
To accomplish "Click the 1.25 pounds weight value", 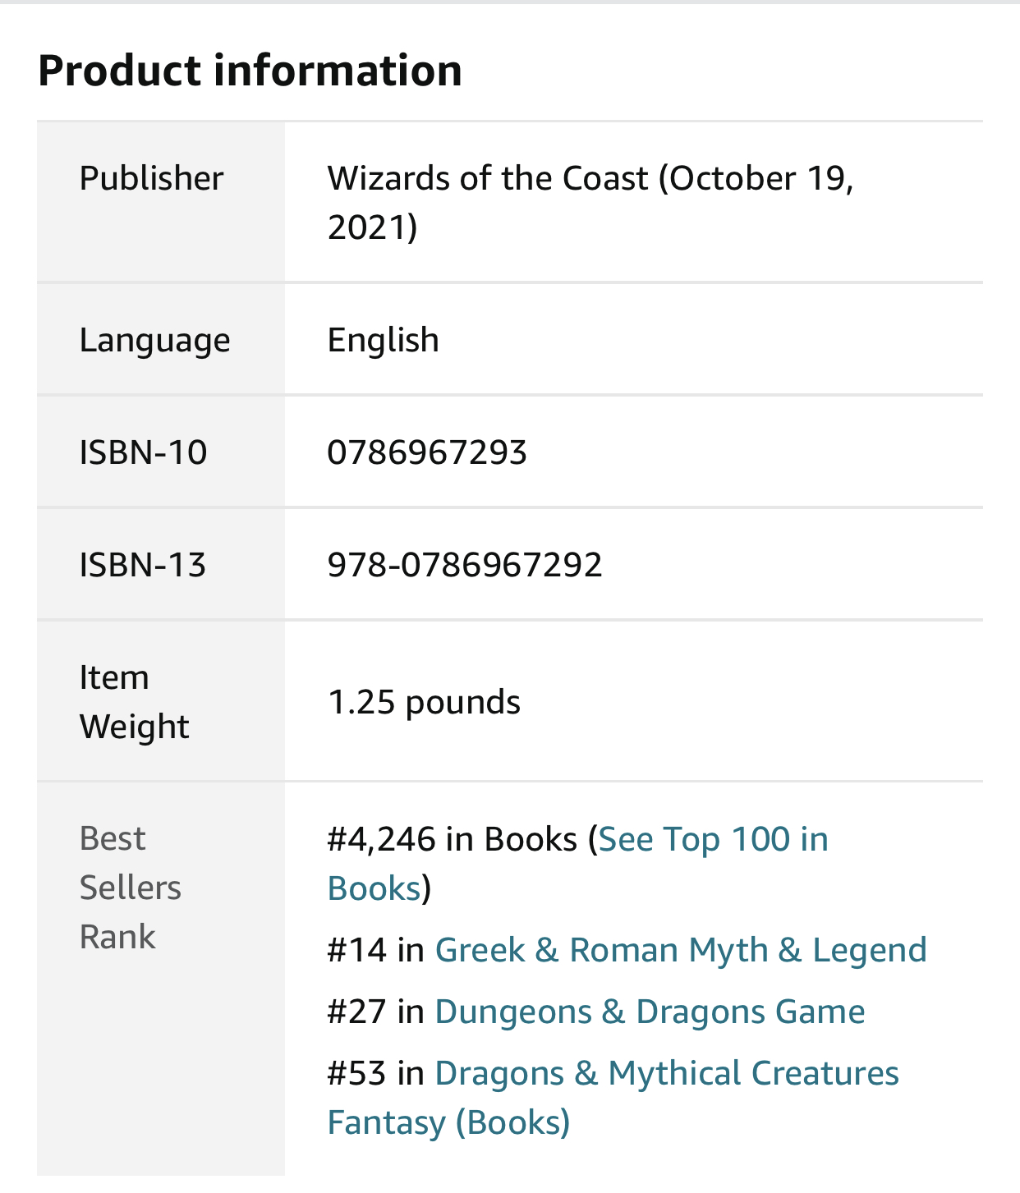I will (x=424, y=703).
